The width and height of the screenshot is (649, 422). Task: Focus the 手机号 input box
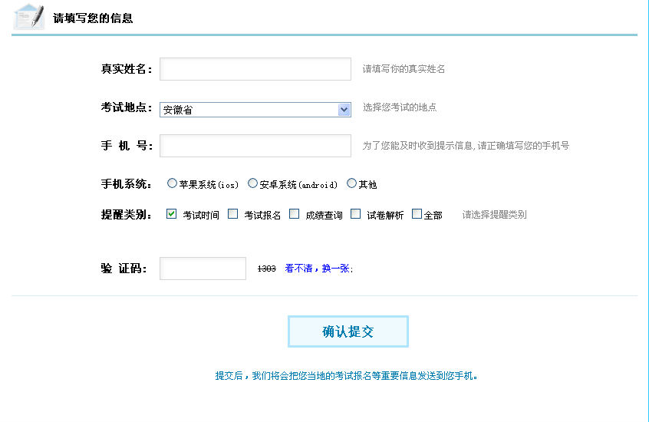(255, 146)
